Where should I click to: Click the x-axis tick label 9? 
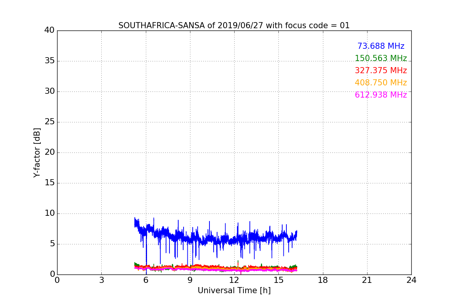coord(190,280)
